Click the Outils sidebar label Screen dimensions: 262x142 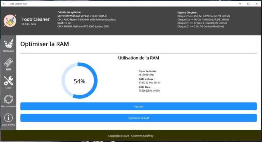click(x=9, y=88)
